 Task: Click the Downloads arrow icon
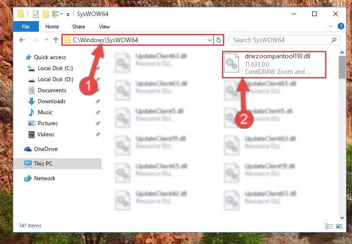point(32,101)
